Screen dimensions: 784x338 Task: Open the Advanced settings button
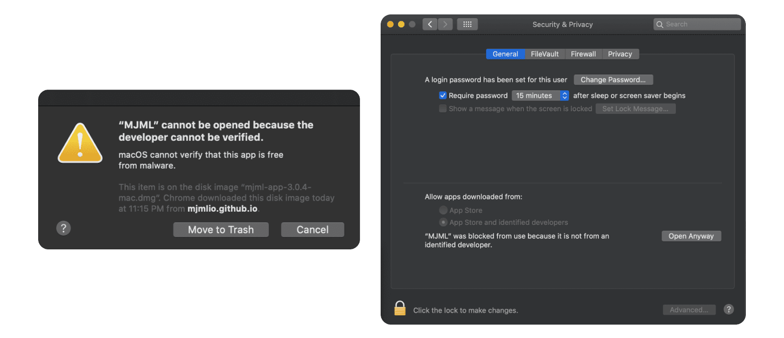689,310
